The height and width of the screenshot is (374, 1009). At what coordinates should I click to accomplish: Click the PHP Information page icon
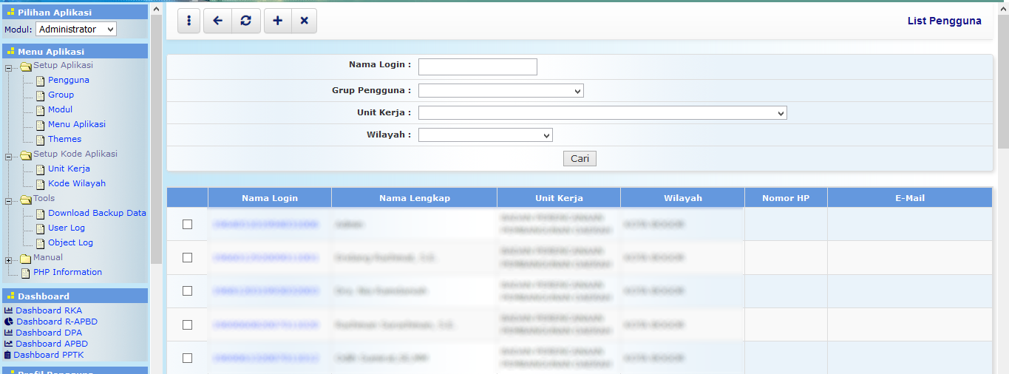tap(26, 273)
